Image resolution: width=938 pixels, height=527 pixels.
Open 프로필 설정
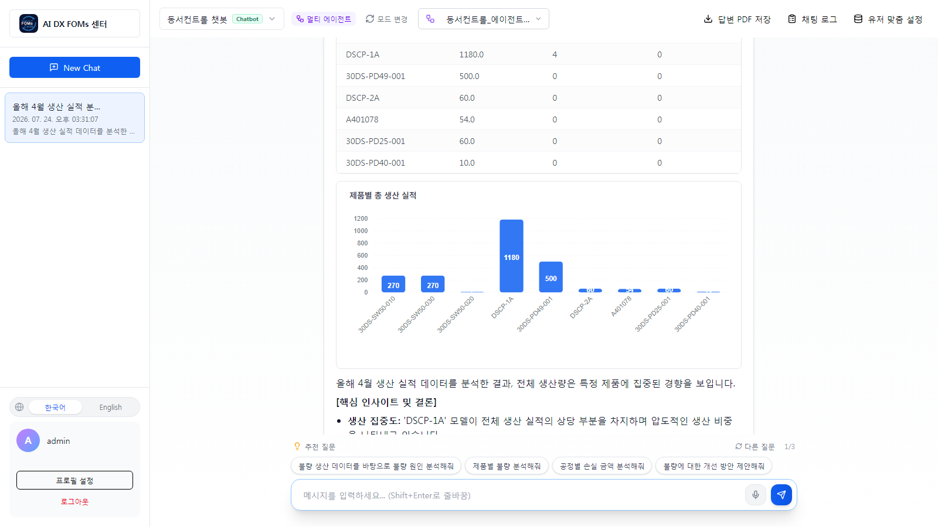point(74,480)
